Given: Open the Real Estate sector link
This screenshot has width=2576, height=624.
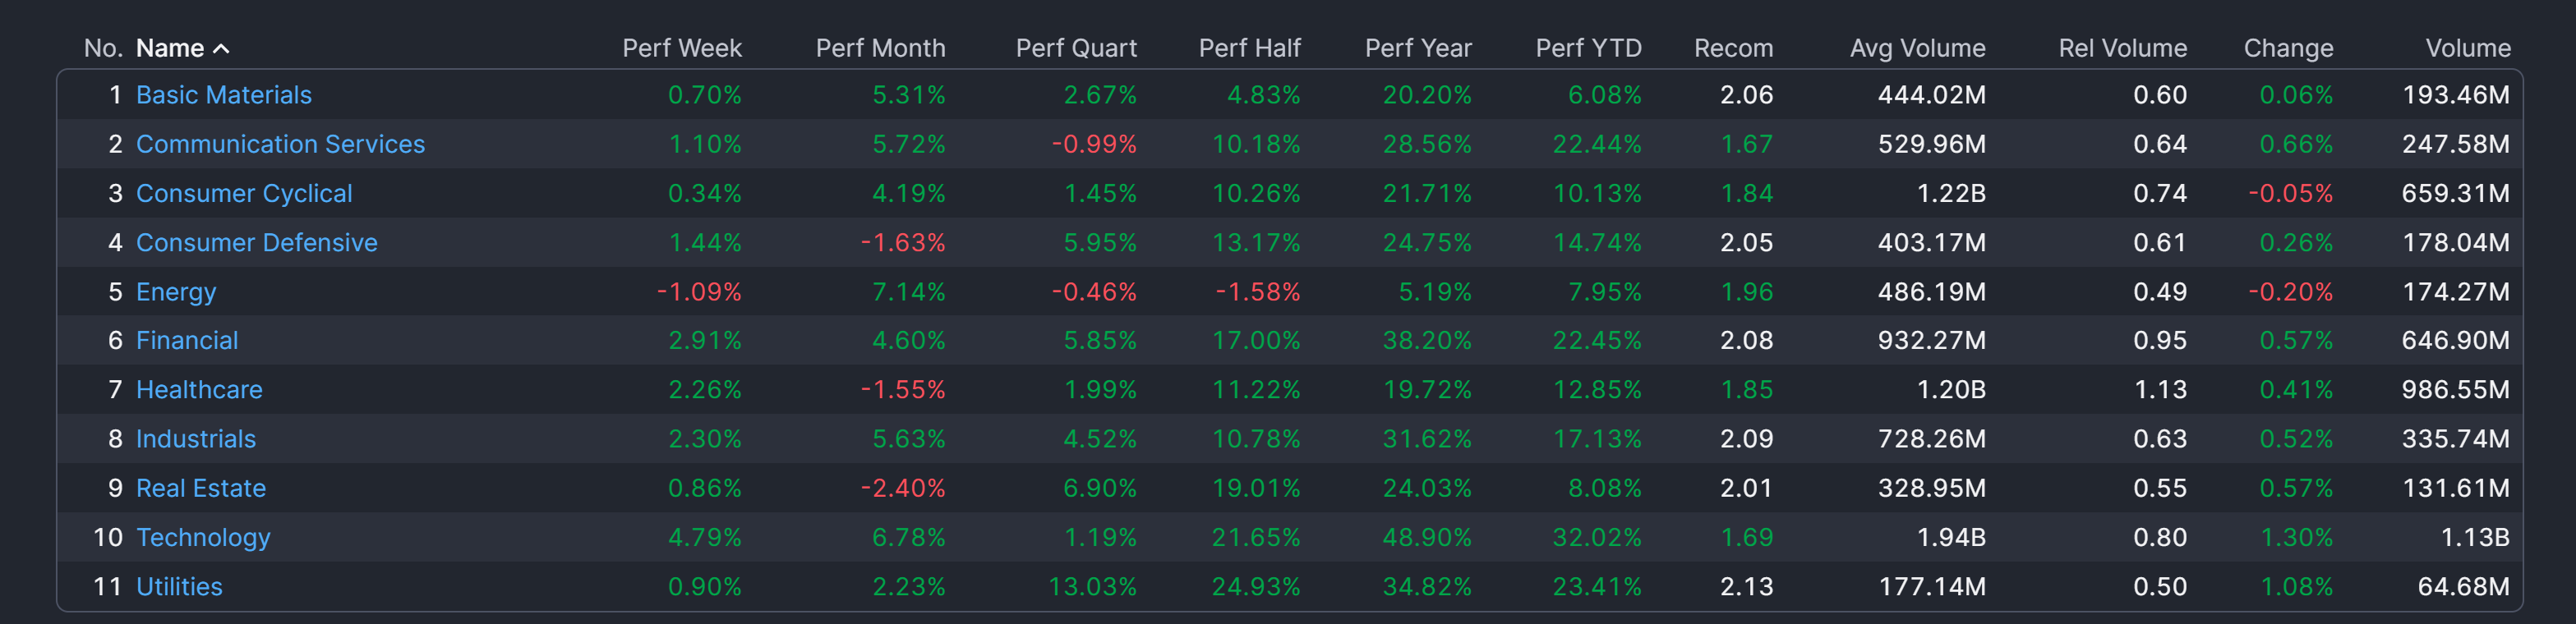Looking at the screenshot, I should coord(201,488).
